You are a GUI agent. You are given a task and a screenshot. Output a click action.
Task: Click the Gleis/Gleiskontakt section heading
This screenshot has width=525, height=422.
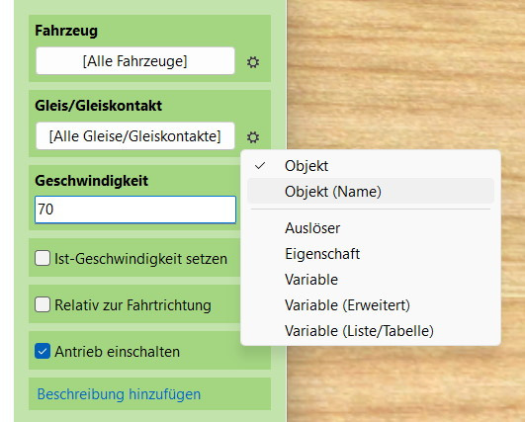tap(99, 106)
